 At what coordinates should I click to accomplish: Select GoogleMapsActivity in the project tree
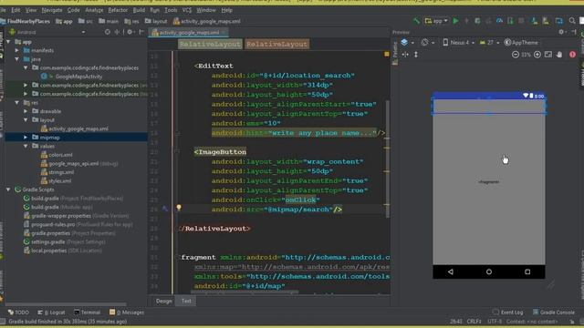coord(78,77)
